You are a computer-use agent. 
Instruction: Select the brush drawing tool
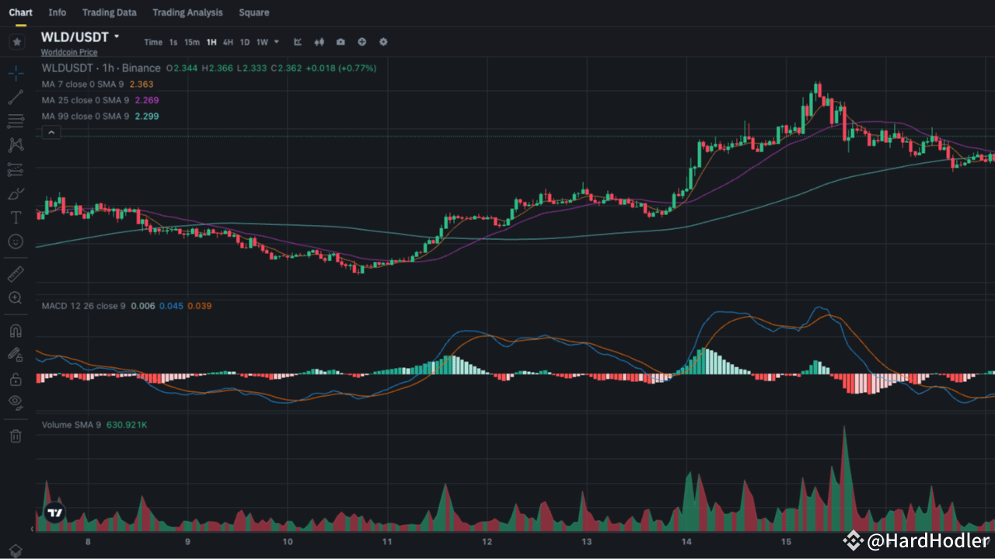[x=16, y=193]
